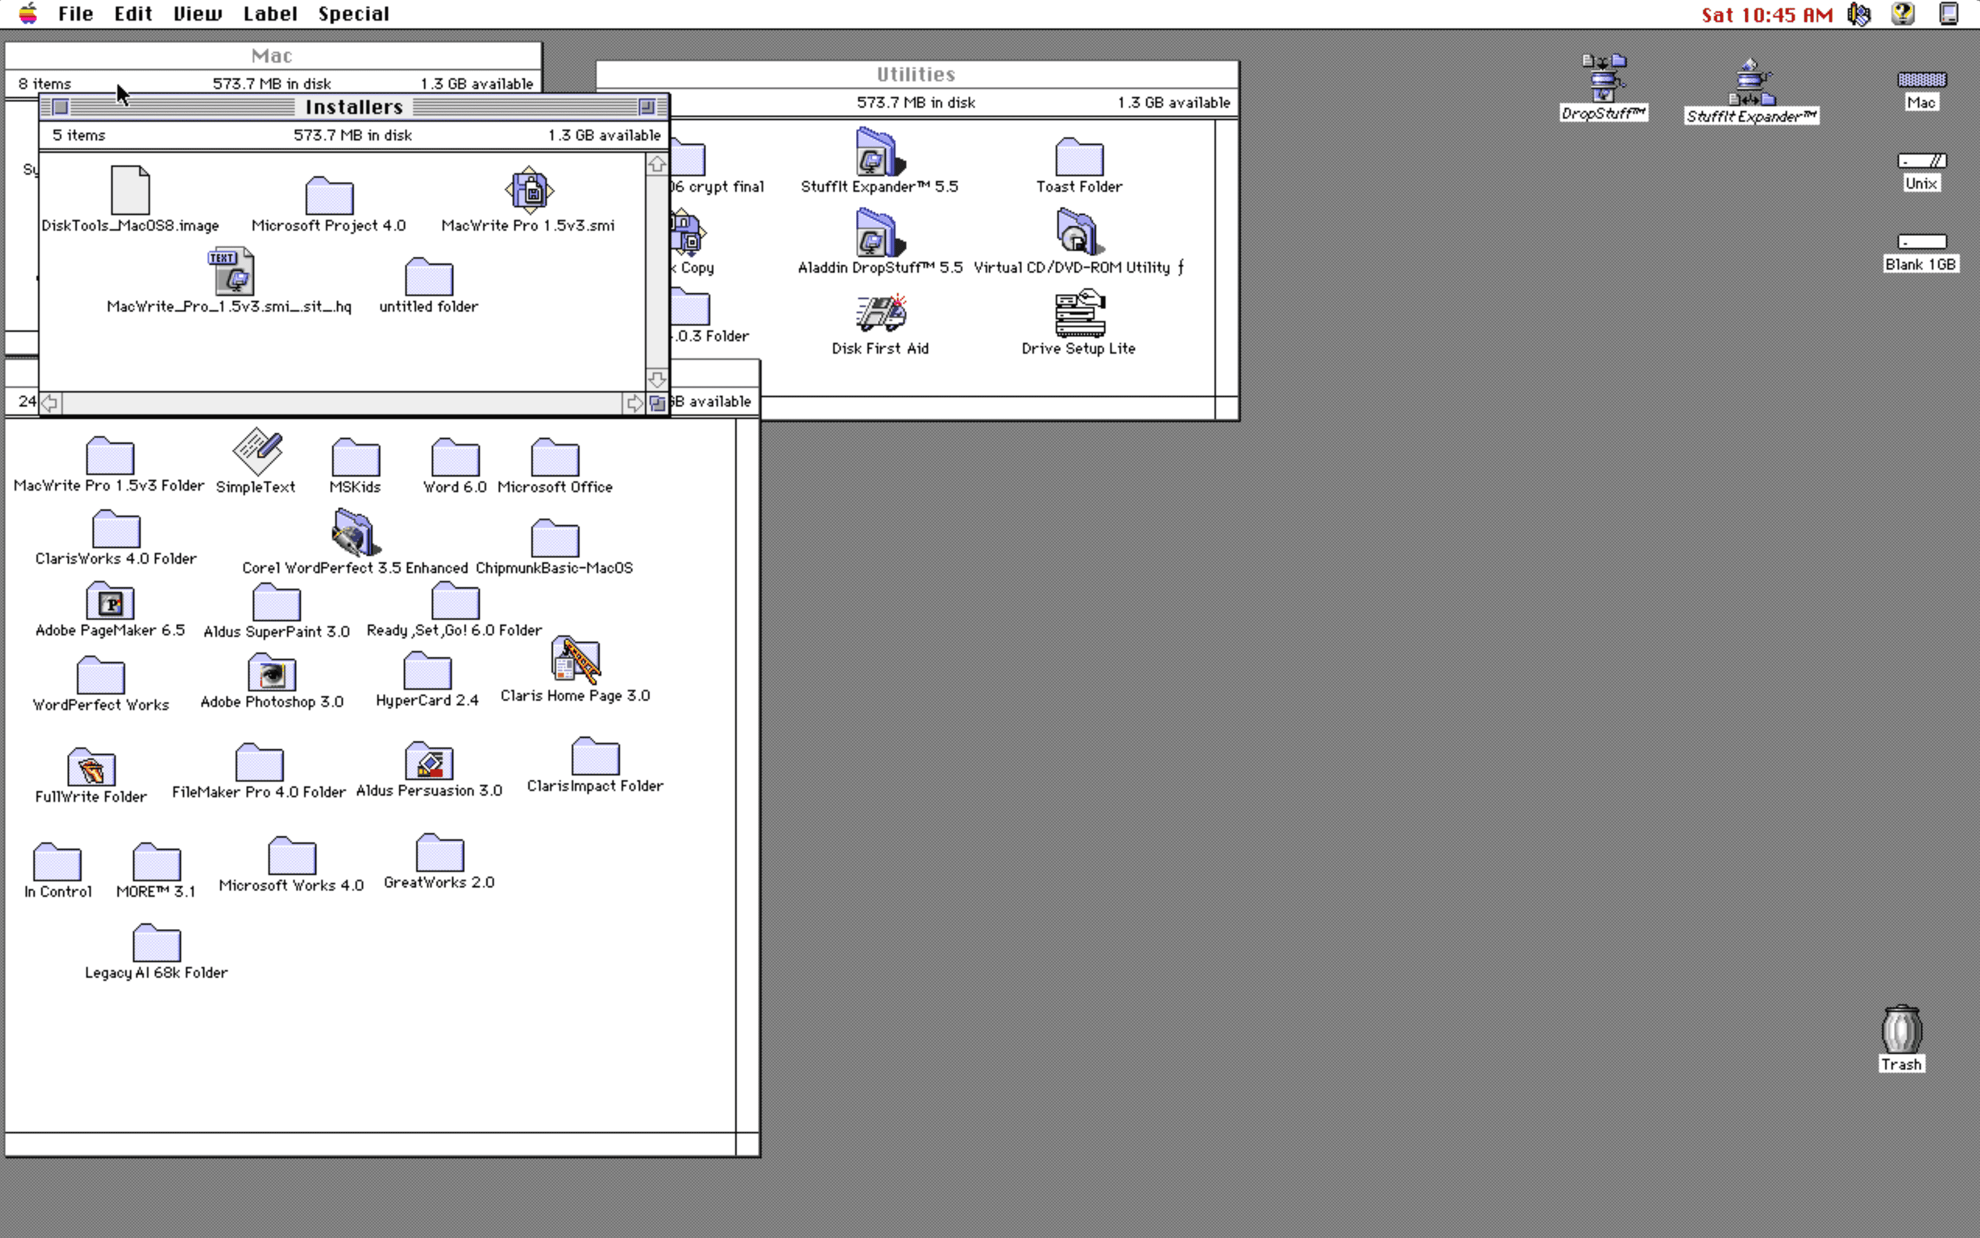Image resolution: width=1980 pixels, height=1238 pixels.
Task: Open the Apple menu
Action: [28, 14]
